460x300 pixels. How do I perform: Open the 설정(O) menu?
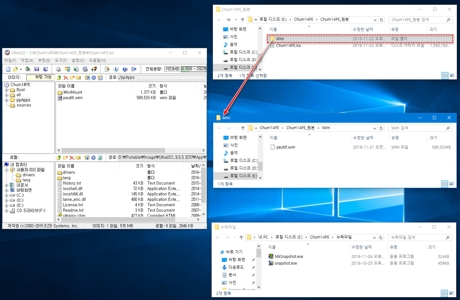(x=78, y=61)
